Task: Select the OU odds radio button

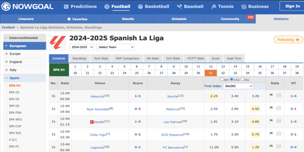Action: coord(242,79)
